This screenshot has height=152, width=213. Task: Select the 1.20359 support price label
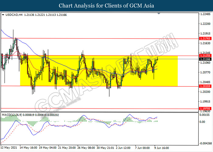pyautogui.click(x=205, y=86)
